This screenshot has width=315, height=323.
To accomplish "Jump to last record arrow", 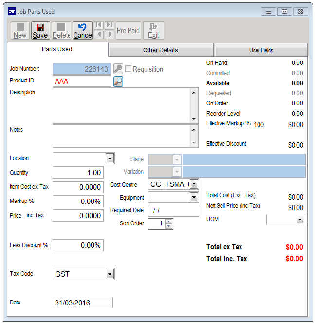I will pos(109,25).
